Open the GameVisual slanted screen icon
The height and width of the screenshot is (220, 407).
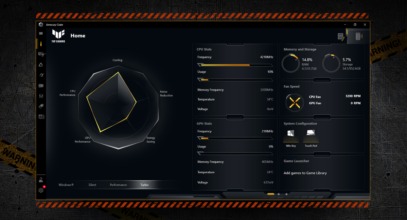(x=41, y=75)
